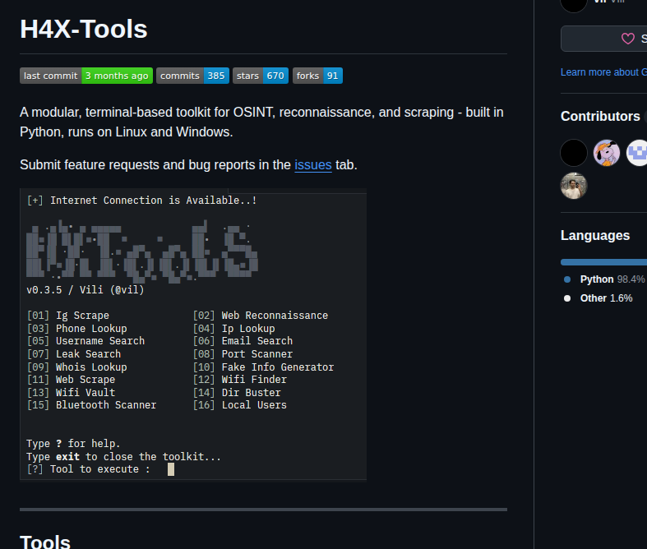Click the Contributors heading
The height and width of the screenshot is (549, 647).
click(600, 117)
